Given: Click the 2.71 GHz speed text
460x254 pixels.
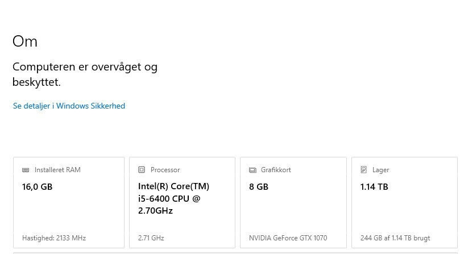Looking at the screenshot, I should click(x=151, y=238).
